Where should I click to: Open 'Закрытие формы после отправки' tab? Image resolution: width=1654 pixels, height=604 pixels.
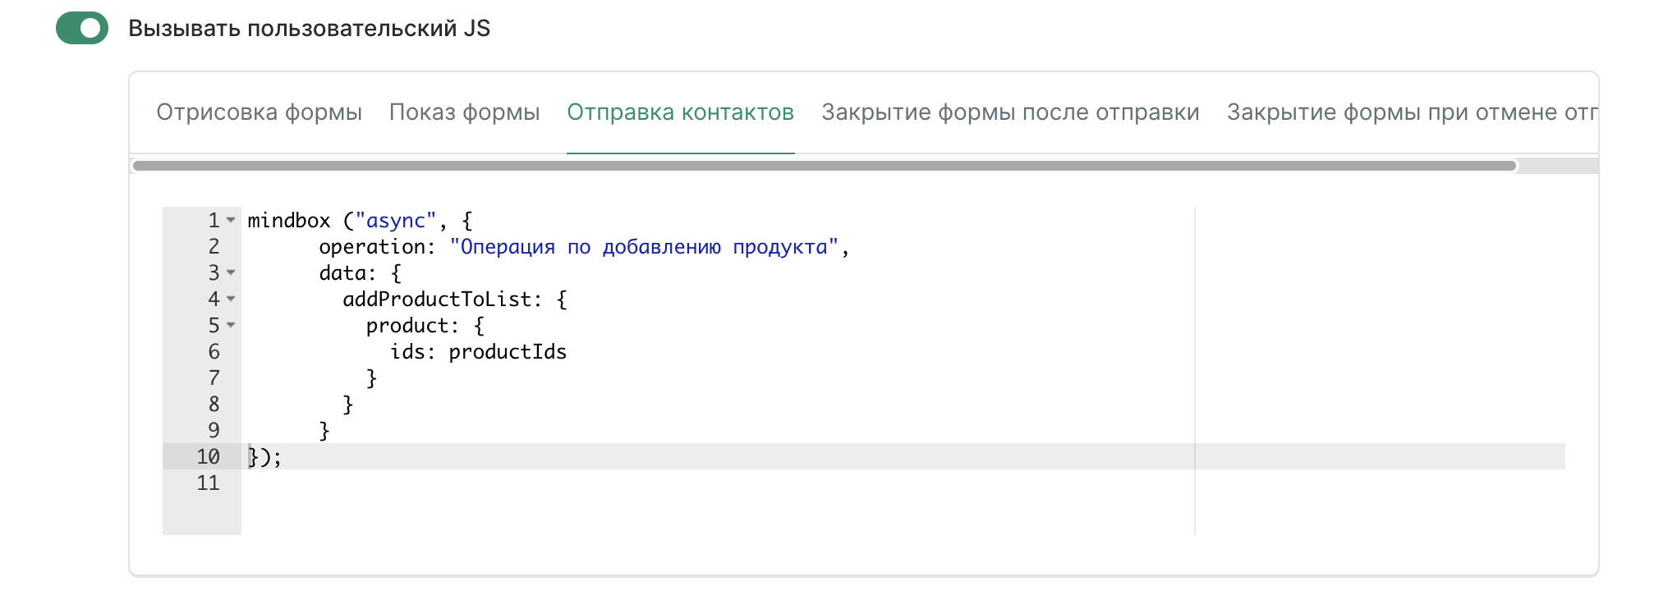(1010, 112)
